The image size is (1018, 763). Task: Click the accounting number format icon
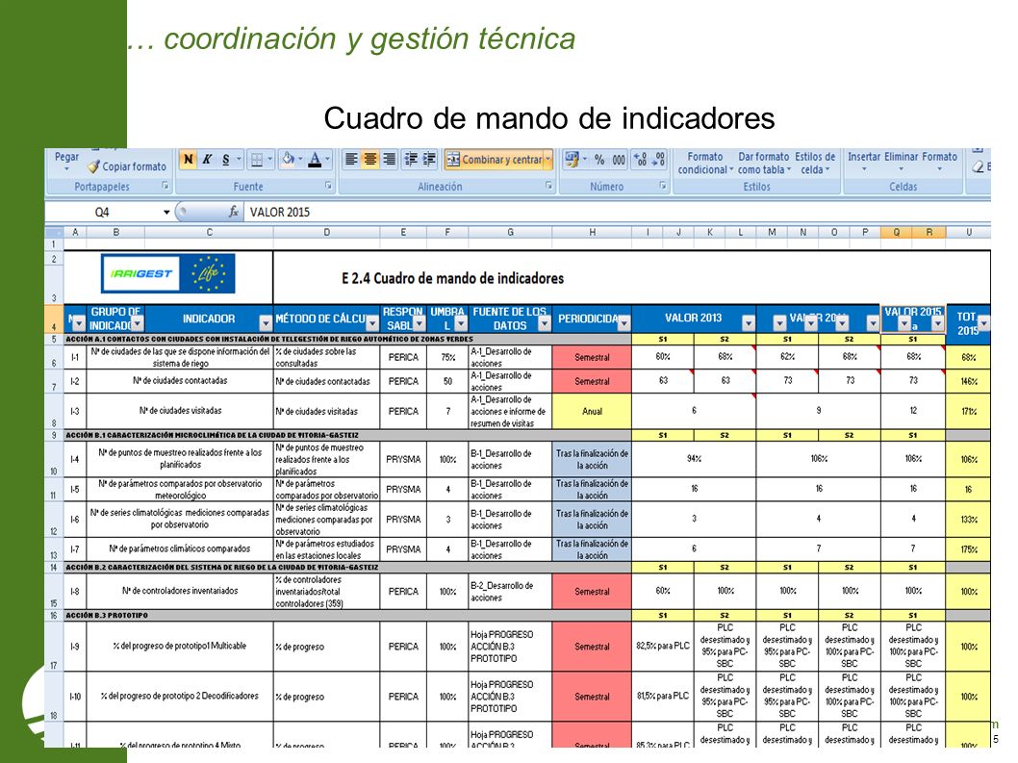pos(572,159)
